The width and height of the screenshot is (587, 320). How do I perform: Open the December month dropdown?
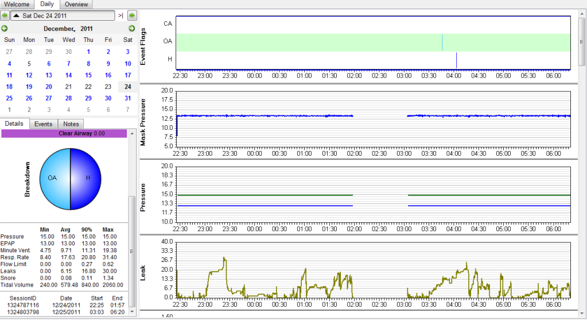pos(59,28)
